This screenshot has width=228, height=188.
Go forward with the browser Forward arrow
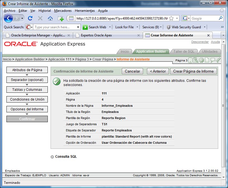[x=16, y=18]
